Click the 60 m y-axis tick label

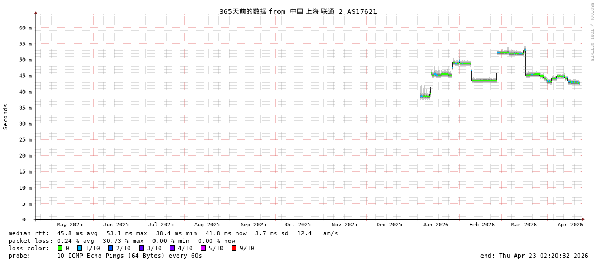pyautogui.click(x=26, y=28)
